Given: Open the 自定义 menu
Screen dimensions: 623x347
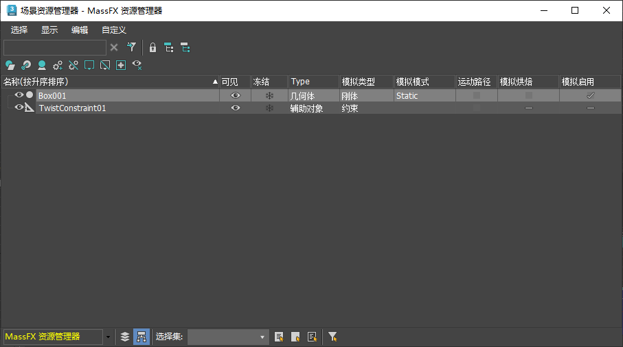Looking at the screenshot, I should pyautogui.click(x=113, y=29).
